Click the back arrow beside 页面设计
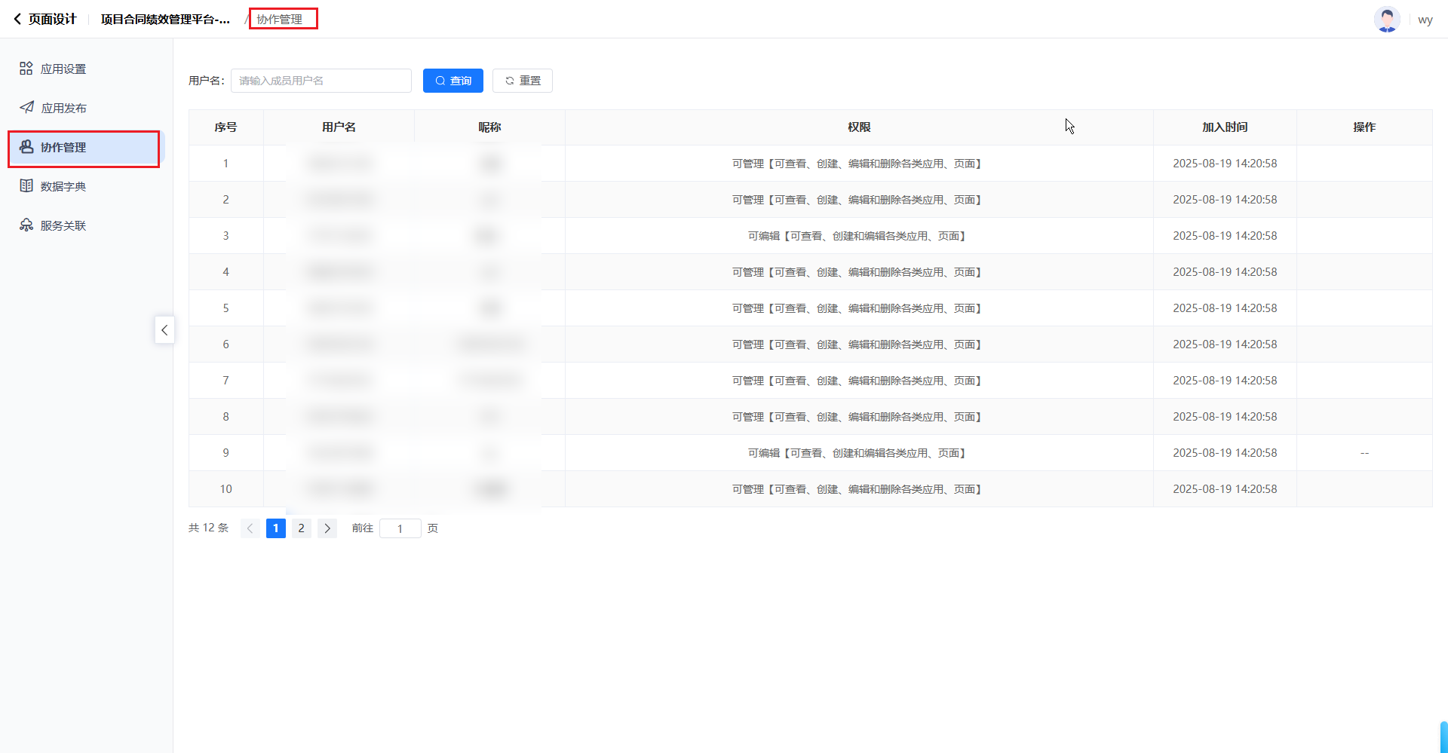Image resolution: width=1448 pixels, height=753 pixels. click(x=17, y=19)
